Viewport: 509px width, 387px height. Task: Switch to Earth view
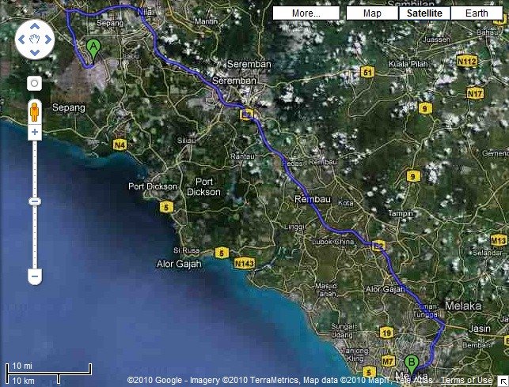(477, 13)
